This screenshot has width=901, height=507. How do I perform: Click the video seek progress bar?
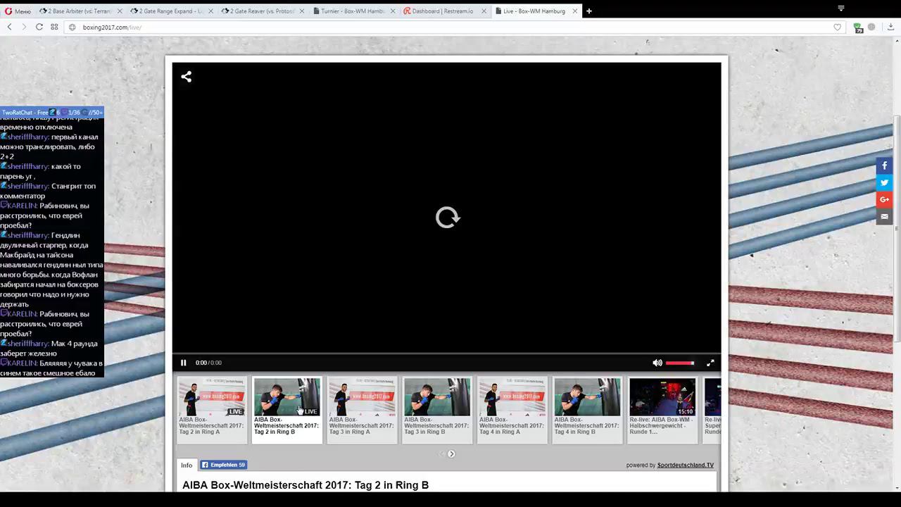tap(447, 353)
